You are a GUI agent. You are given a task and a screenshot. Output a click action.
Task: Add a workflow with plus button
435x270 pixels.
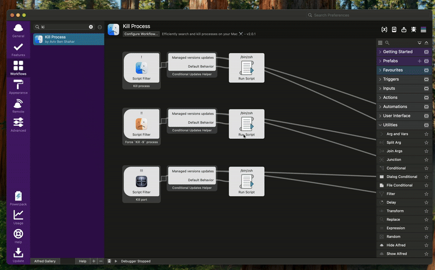[x=94, y=261]
